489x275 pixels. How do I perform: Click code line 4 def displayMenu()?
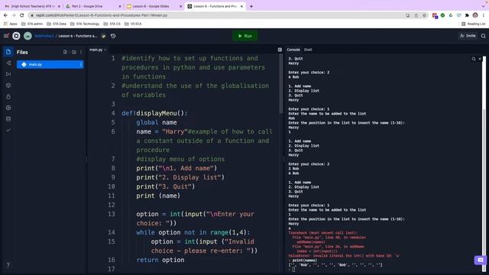click(x=154, y=113)
